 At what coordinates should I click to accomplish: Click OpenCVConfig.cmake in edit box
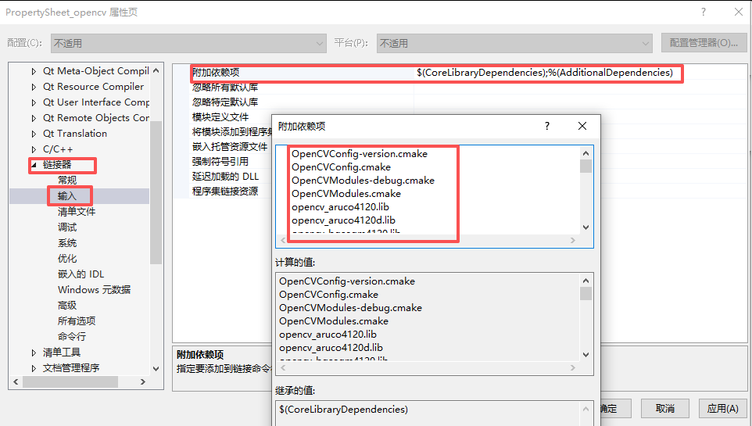[341, 167]
